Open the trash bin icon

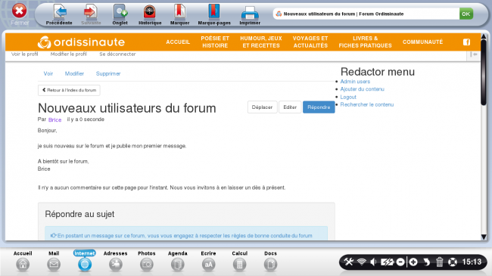point(439,262)
